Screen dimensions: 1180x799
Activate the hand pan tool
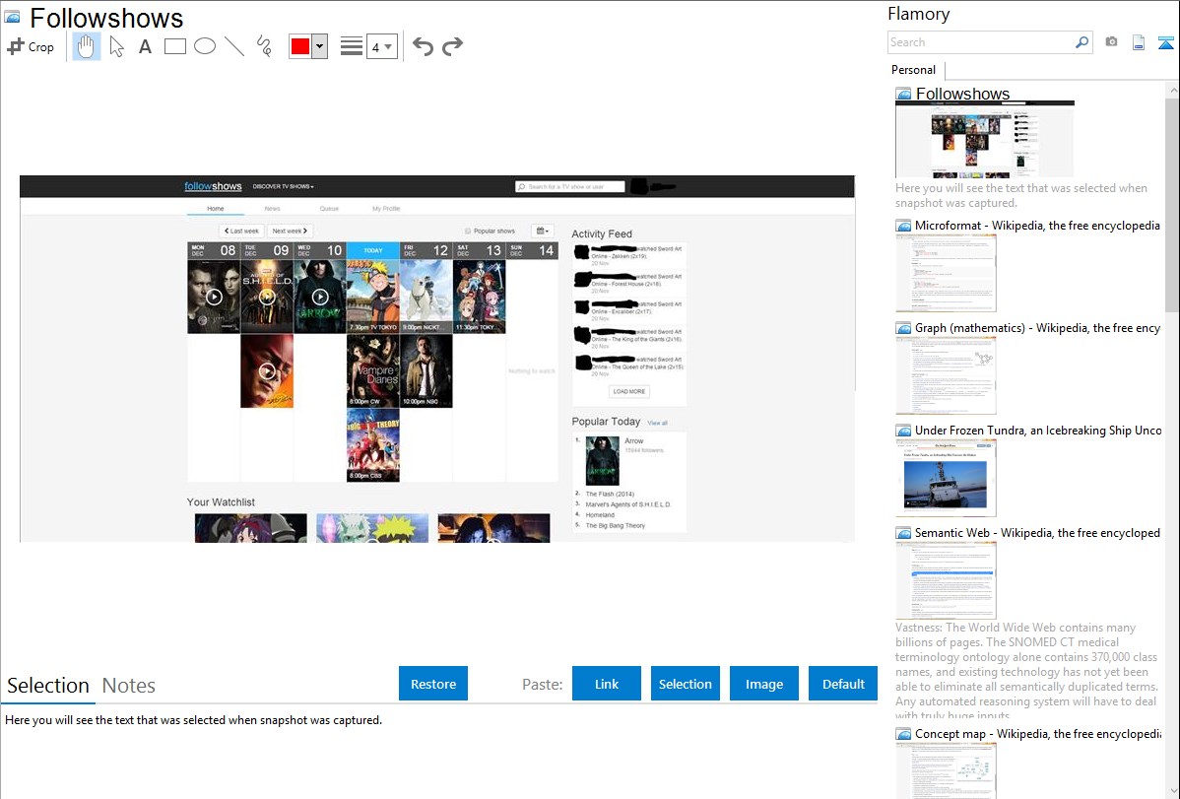(87, 46)
